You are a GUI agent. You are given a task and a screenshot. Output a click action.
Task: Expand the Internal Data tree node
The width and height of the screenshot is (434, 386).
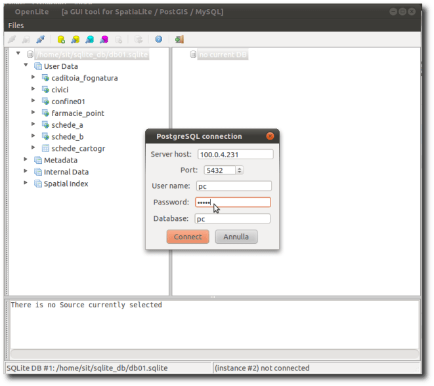[26, 171]
